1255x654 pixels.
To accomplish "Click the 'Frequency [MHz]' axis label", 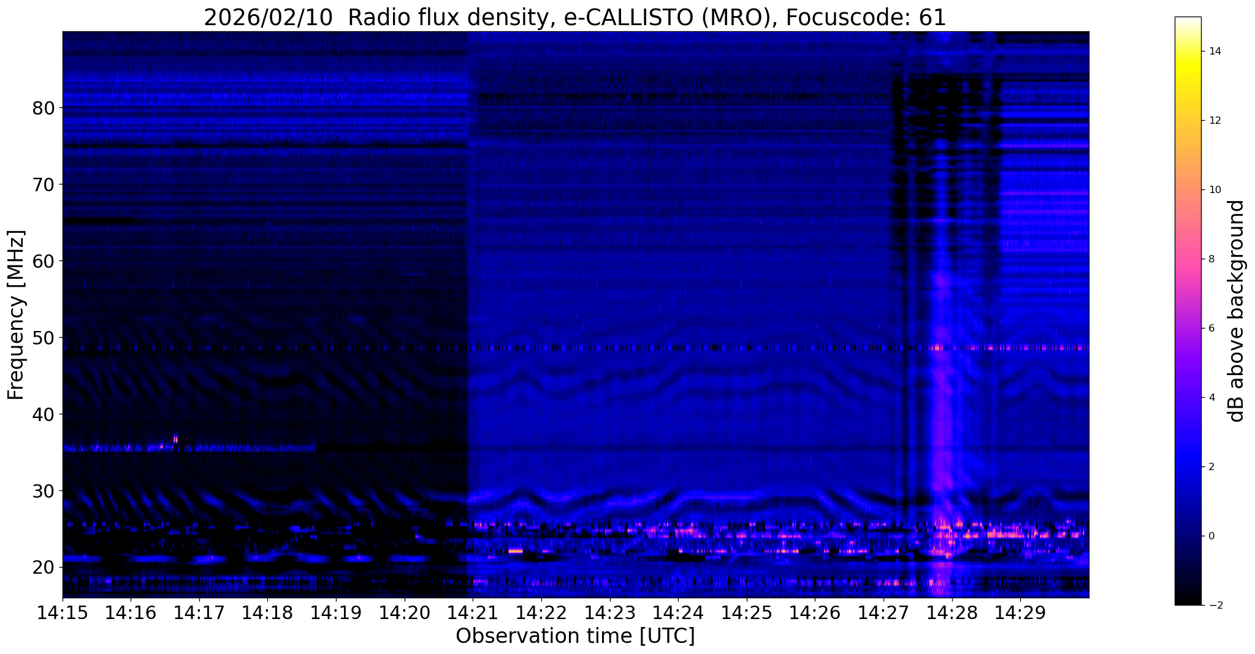I will click(x=17, y=314).
